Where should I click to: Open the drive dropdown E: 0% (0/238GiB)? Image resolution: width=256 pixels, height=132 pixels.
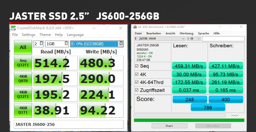pos(97,44)
